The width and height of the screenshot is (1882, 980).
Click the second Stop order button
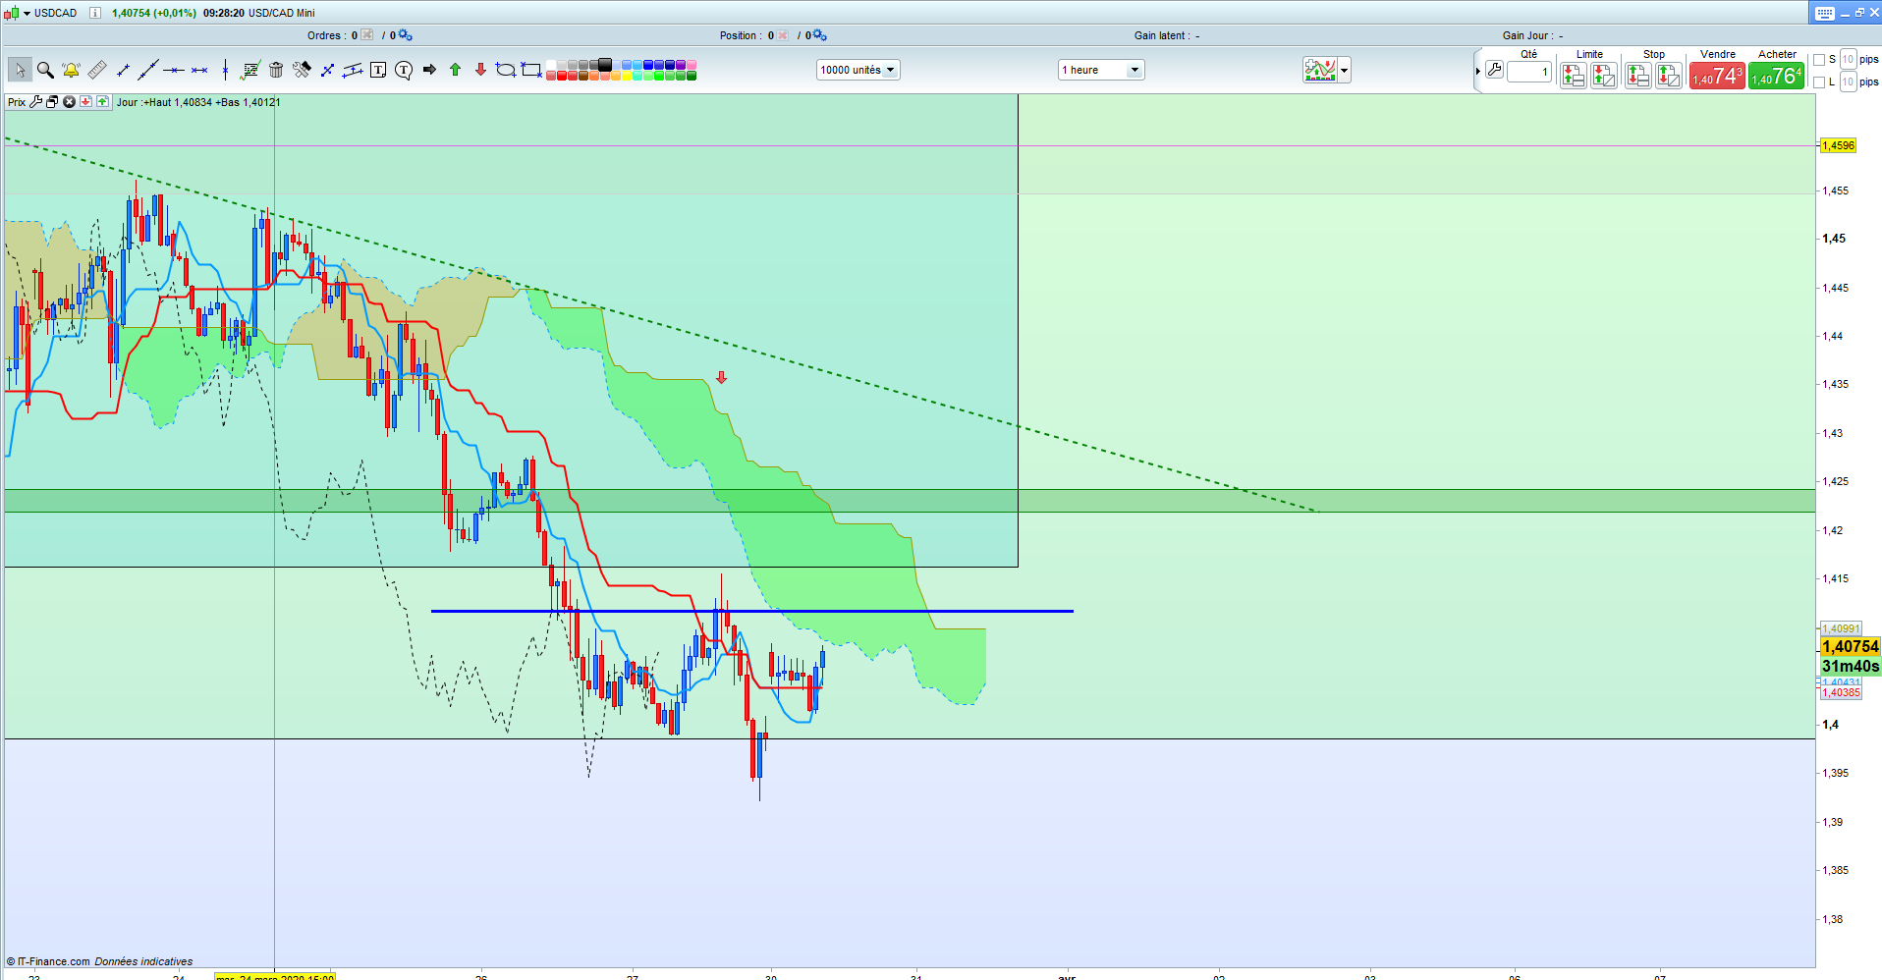coord(1669,76)
